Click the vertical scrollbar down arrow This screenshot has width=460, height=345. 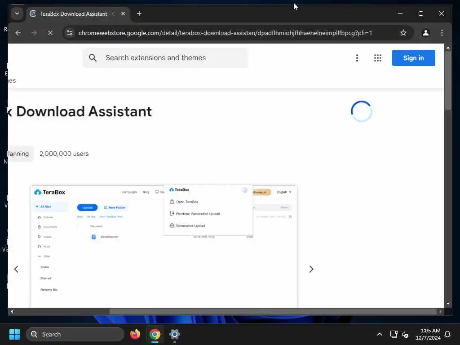coord(448,304)
